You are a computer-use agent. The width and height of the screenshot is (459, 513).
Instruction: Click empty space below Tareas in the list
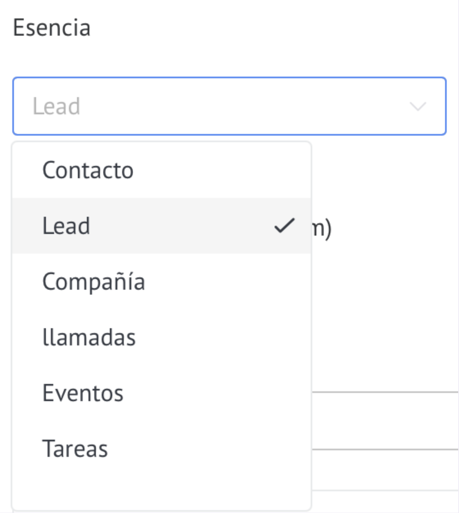(161, 493)
